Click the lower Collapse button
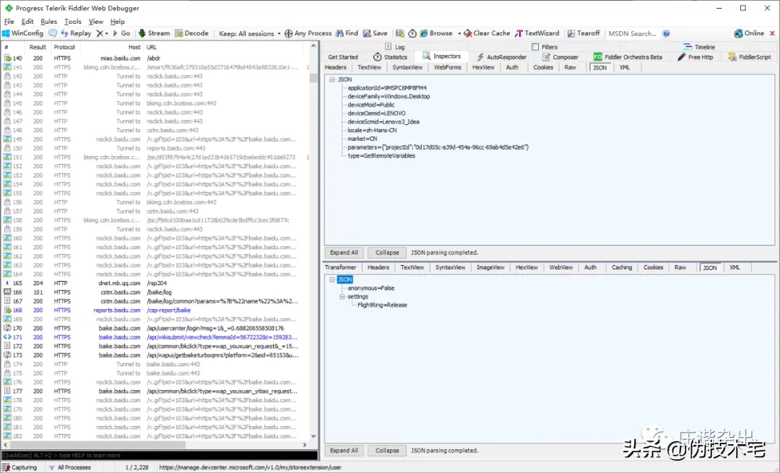The width and height of the screenshot is (780, 473). click(x=387, y=451)
